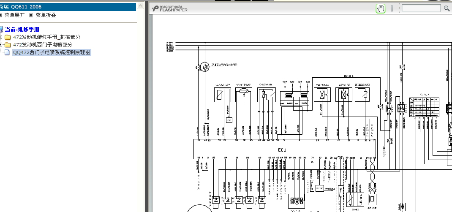Screen dimensions: 452x212
Task: Click the 菜单展开 expand-menu link
Action: click(x=14, y=15)
